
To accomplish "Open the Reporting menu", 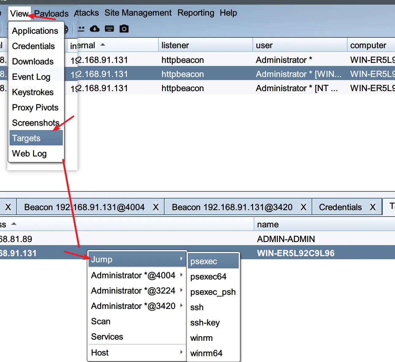I will click(196, 13).
